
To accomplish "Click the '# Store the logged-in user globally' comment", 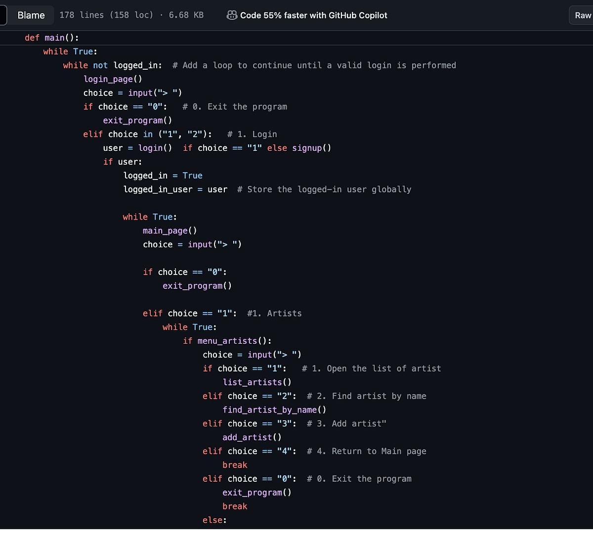I will [x=324, y=189].
